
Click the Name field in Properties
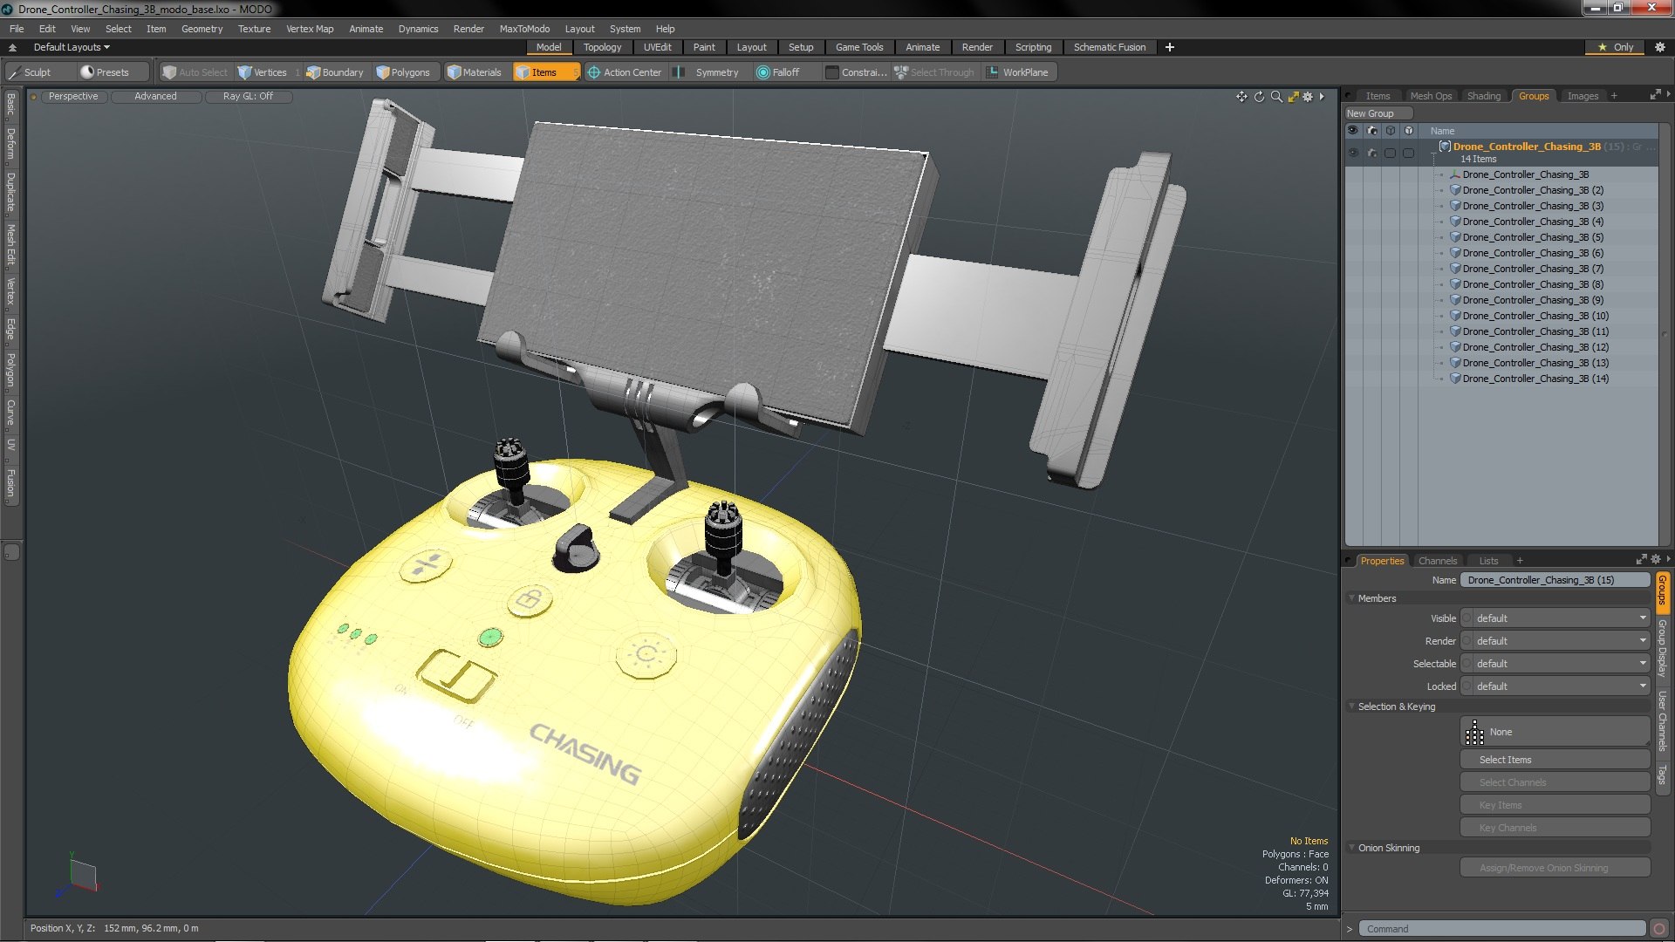(x=1555, y=580)
